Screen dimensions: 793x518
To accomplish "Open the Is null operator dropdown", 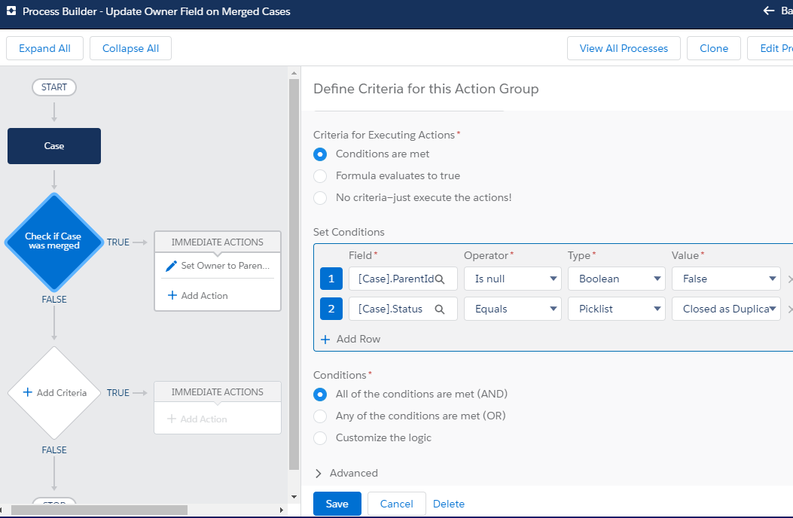I will (513, 279).
